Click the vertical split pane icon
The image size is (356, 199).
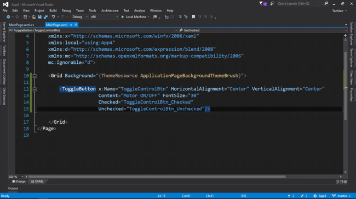(x=337, y=182)
